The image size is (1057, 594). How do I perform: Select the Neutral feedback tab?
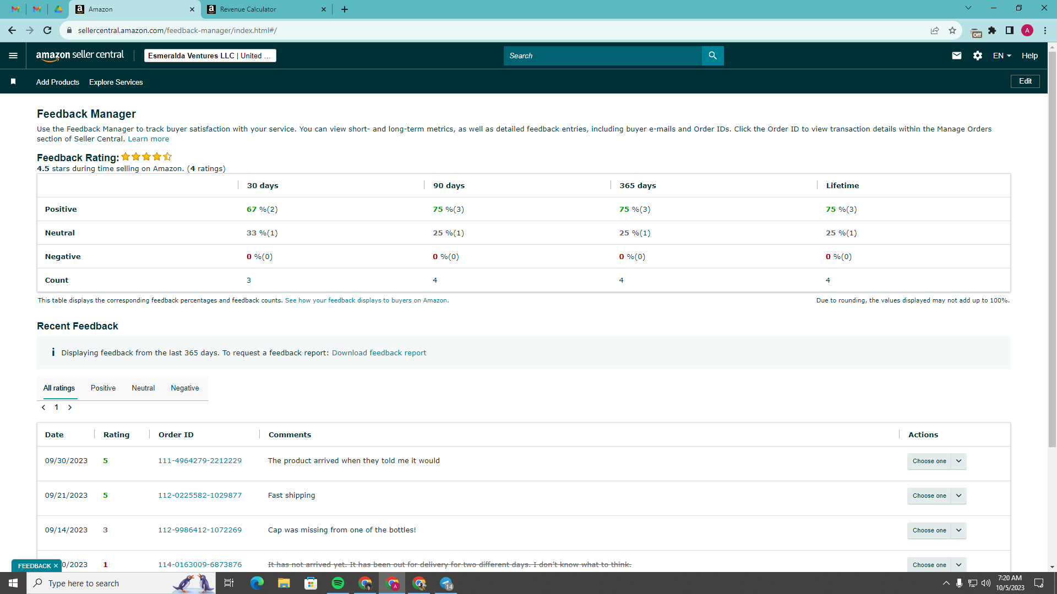pyautogui.click(x=143, y=388)
